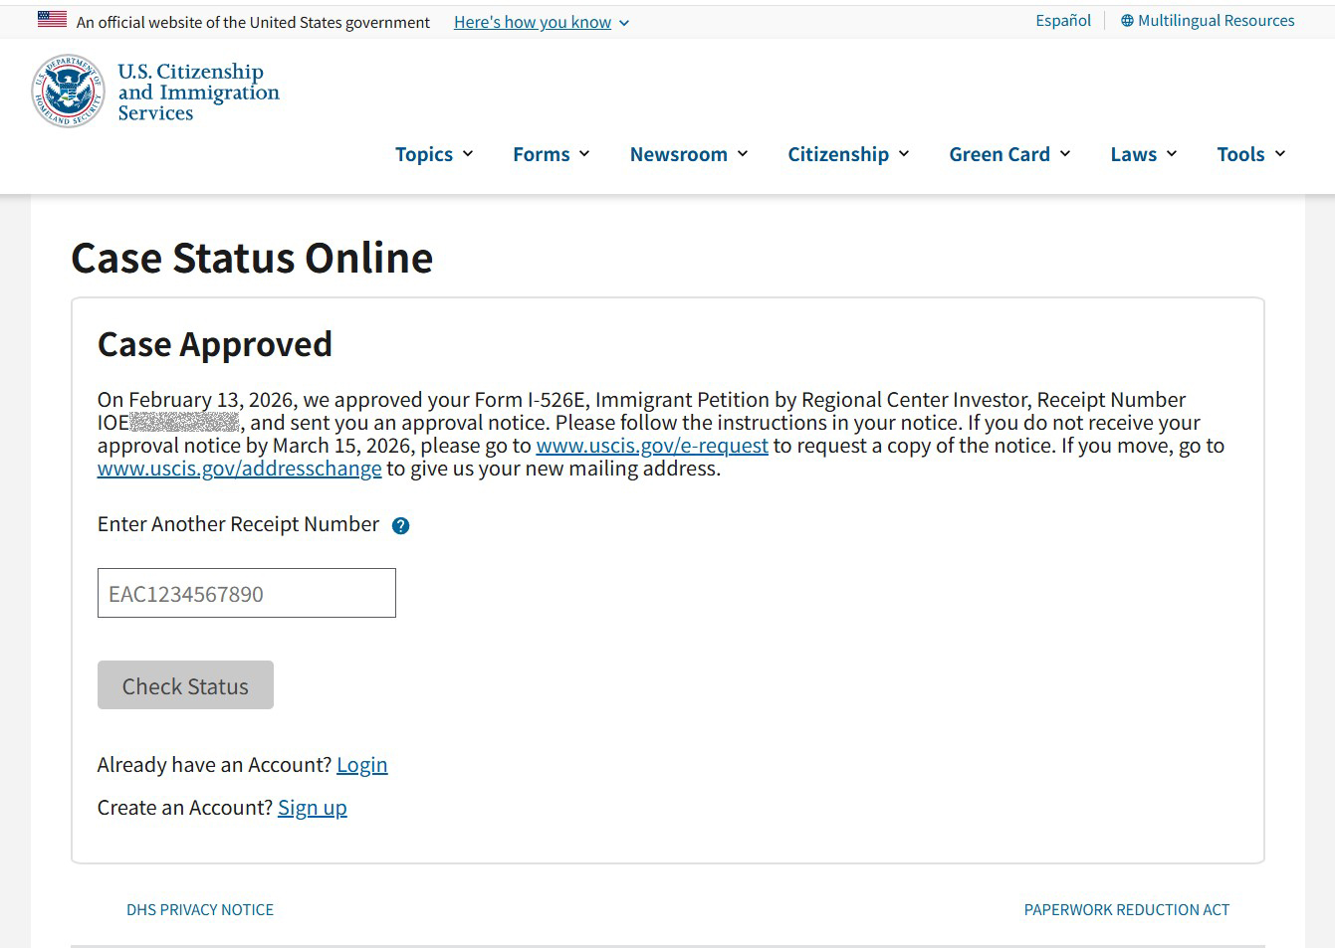Follow the www.uscis.gov/addresschange link
This screenshot has height=948, width=1335.
tap(239, 469)
